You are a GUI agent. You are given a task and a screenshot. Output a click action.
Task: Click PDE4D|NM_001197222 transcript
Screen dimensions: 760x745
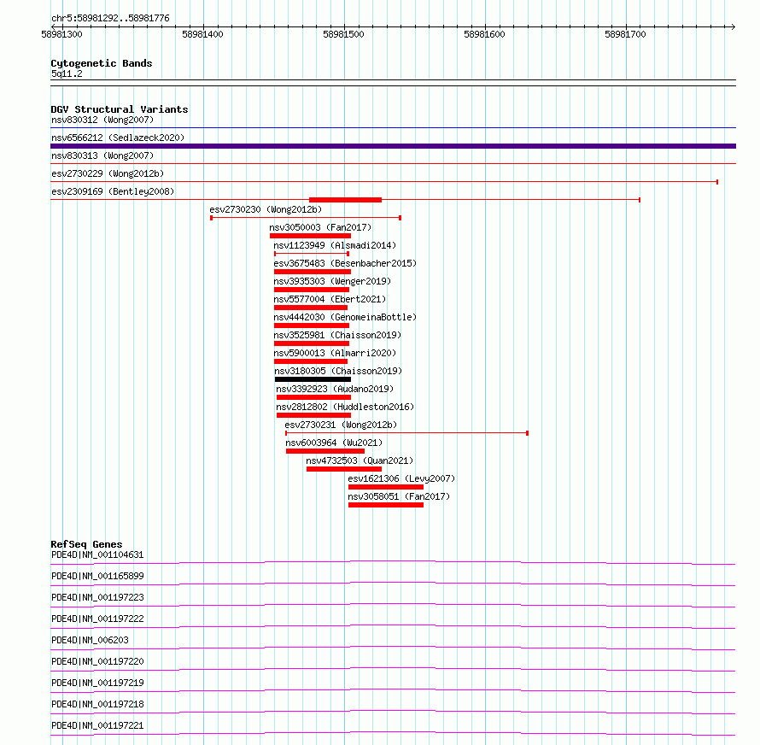(x=97, y=619)
